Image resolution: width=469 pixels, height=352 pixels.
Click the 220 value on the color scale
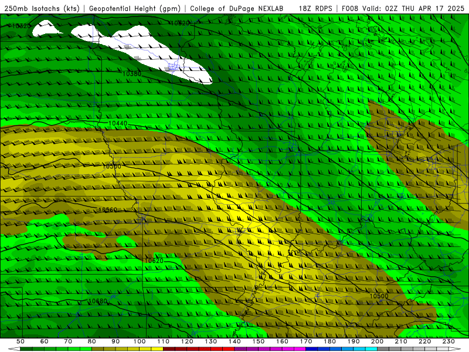coord(424,341)
